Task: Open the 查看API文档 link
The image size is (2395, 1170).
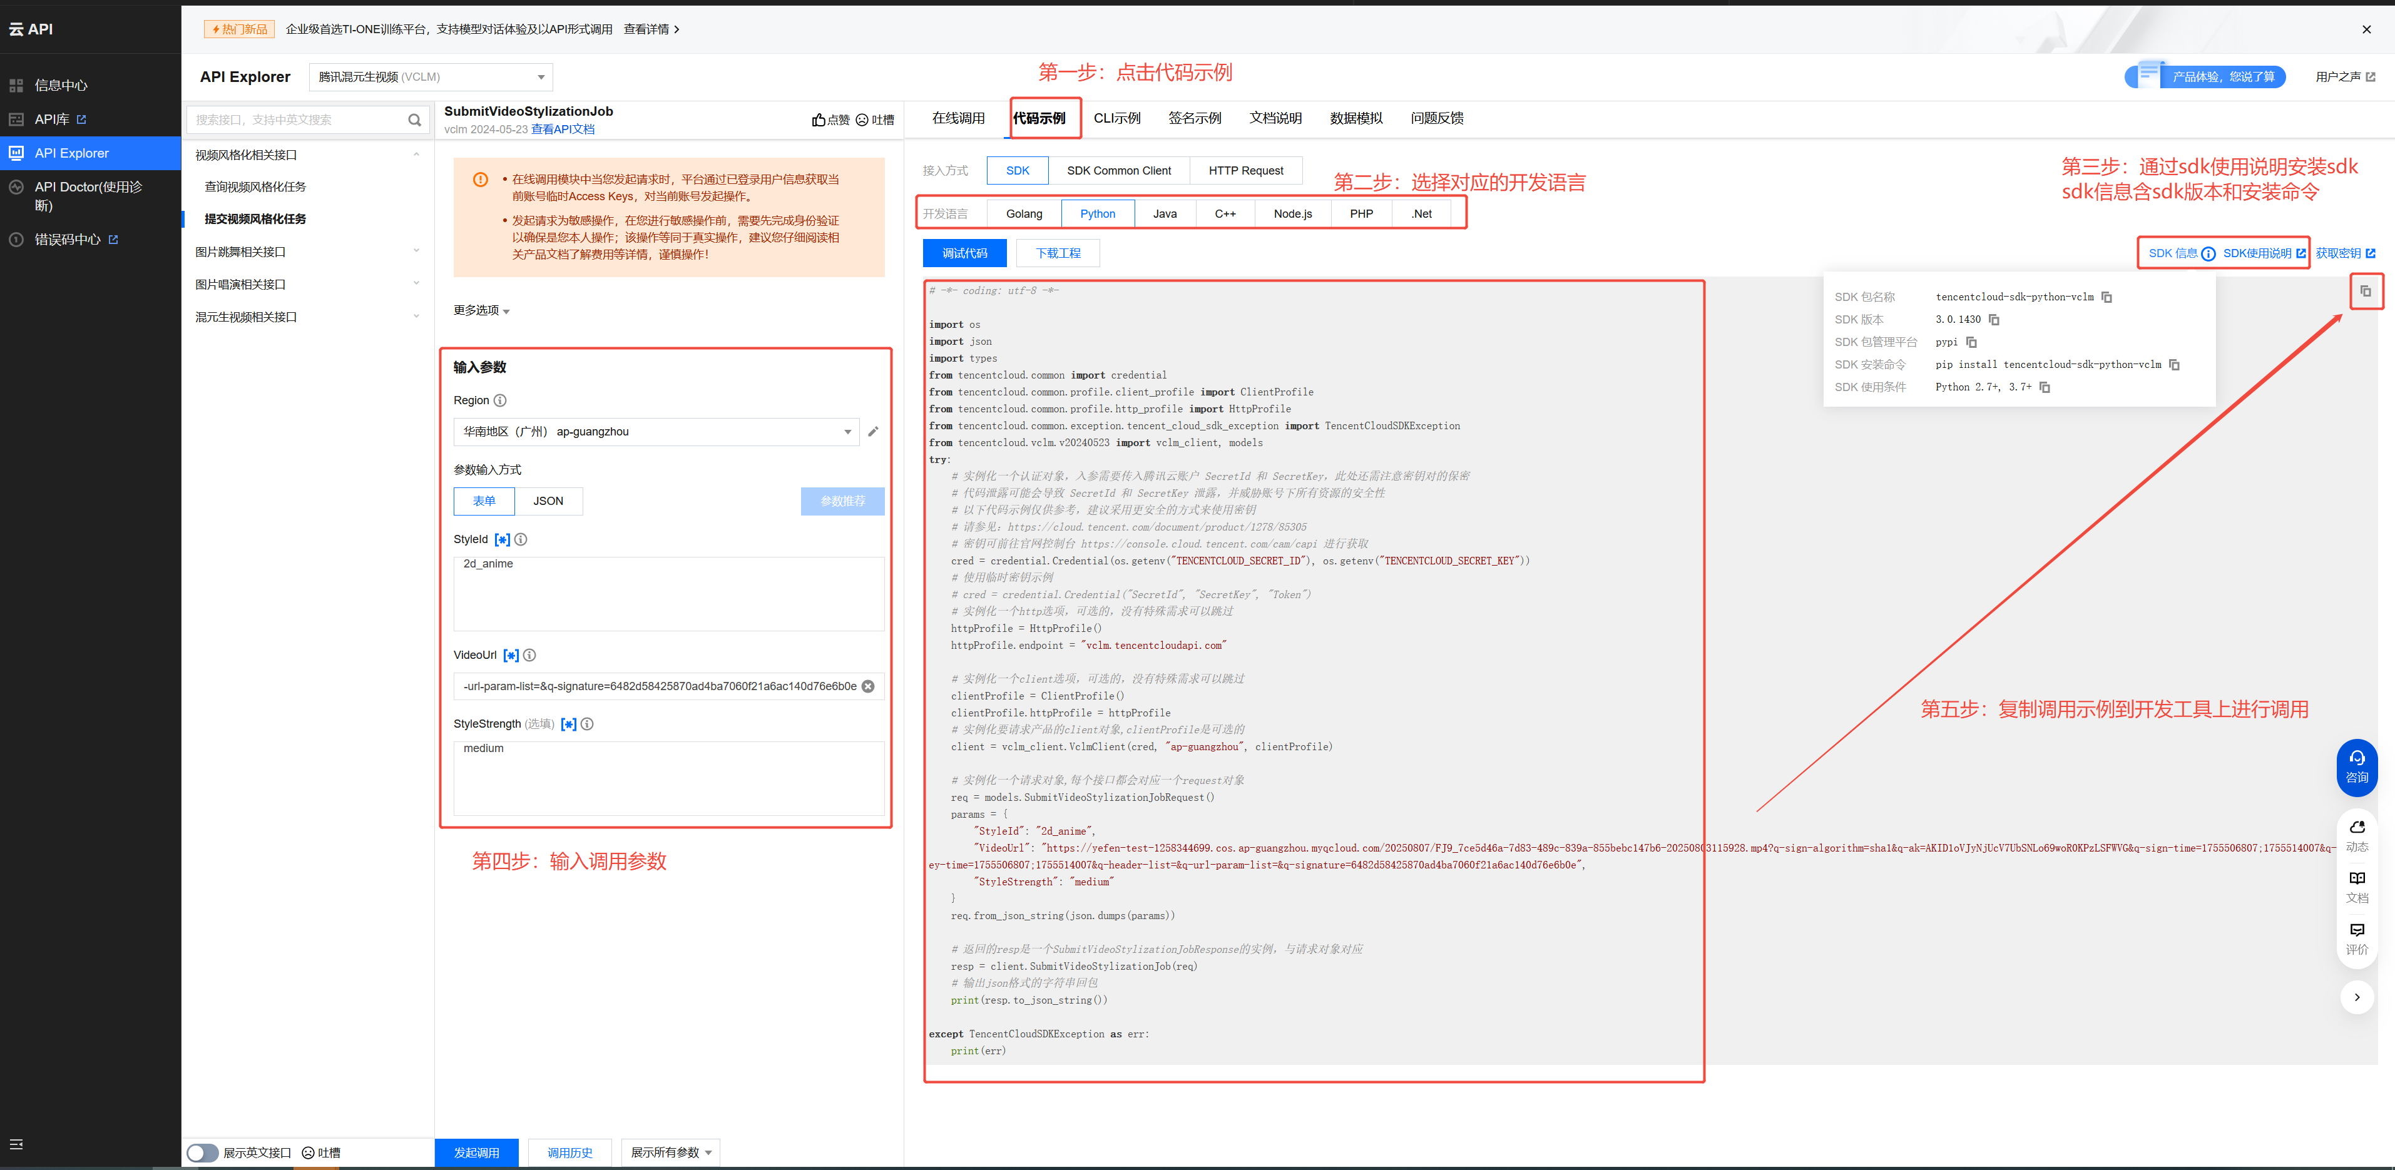Action: point(563,129)
